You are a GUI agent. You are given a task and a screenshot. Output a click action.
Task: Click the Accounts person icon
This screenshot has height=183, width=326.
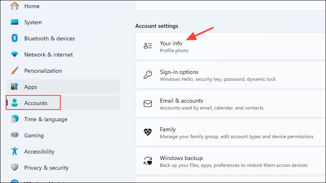tap(15, 103)
